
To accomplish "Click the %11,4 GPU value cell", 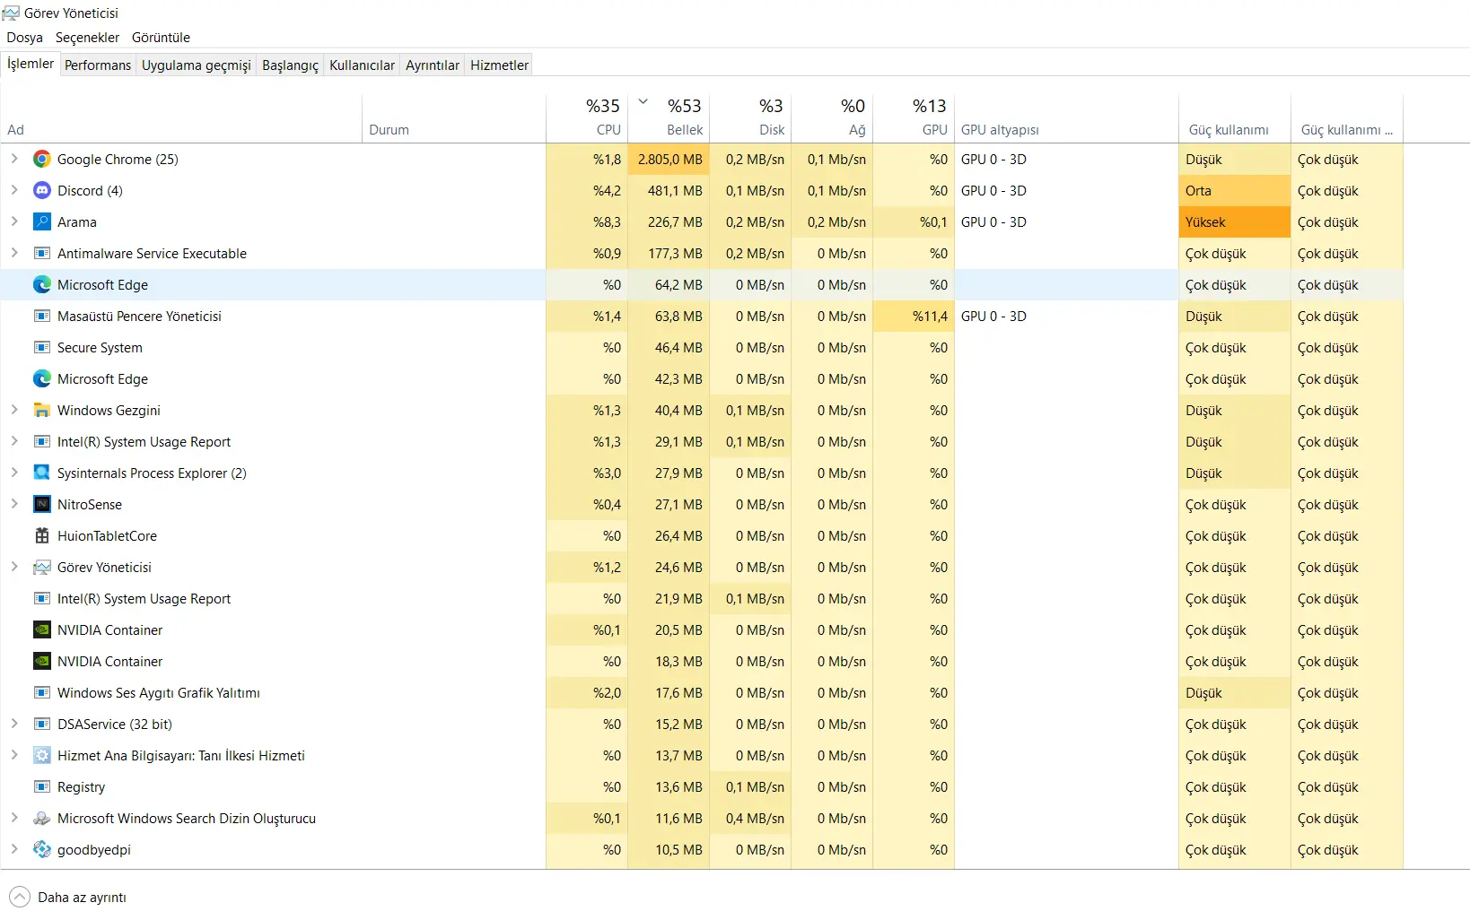I will click(x=914, y=317).
